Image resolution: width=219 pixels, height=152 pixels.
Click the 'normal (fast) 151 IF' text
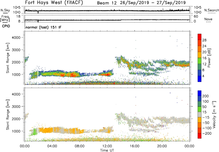44,27
